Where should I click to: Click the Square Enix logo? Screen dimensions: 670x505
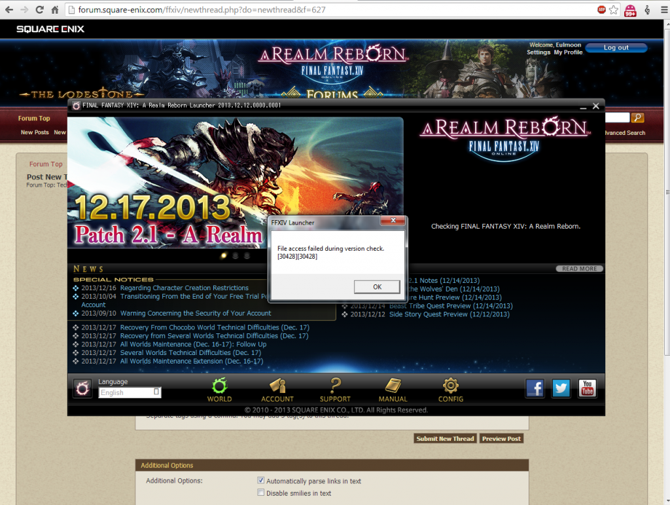50,29
